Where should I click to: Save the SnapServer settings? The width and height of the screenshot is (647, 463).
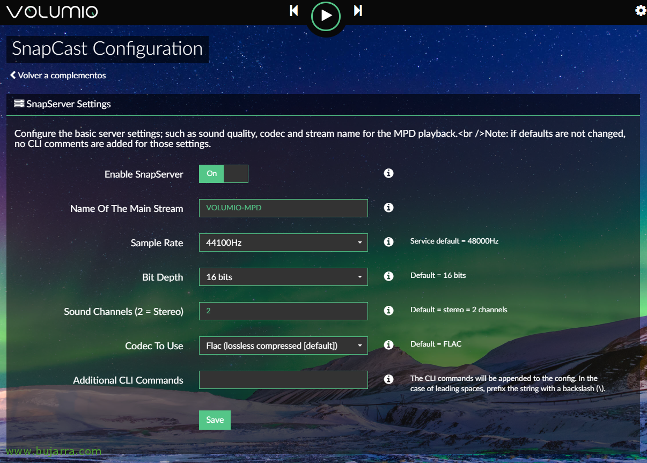click(215, 420)
